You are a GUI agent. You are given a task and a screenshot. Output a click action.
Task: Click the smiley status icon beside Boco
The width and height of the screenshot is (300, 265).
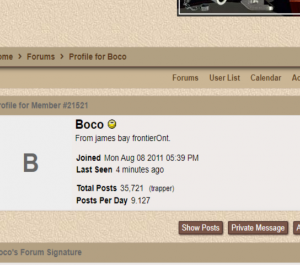click(112, 124)
